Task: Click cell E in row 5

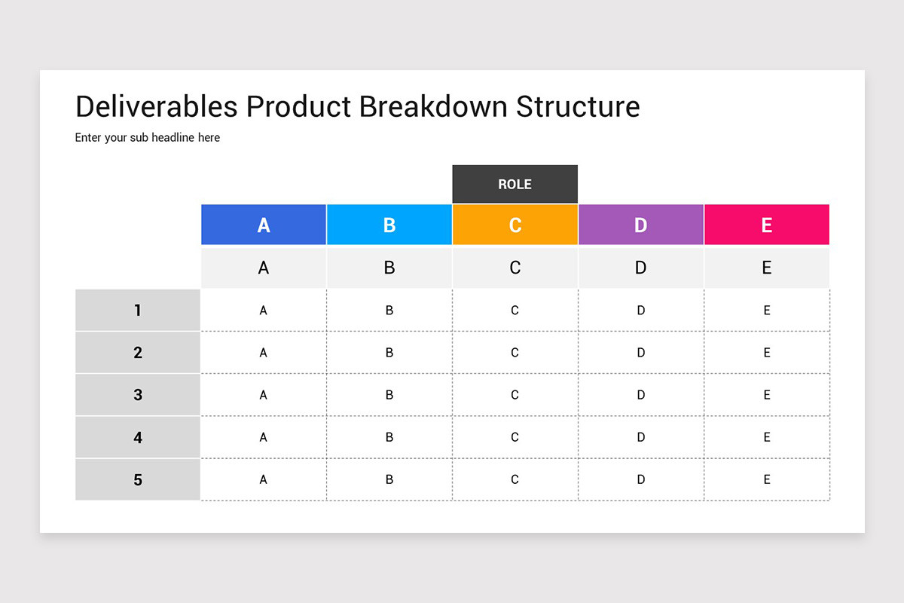Action: click(x=767, y=479)
